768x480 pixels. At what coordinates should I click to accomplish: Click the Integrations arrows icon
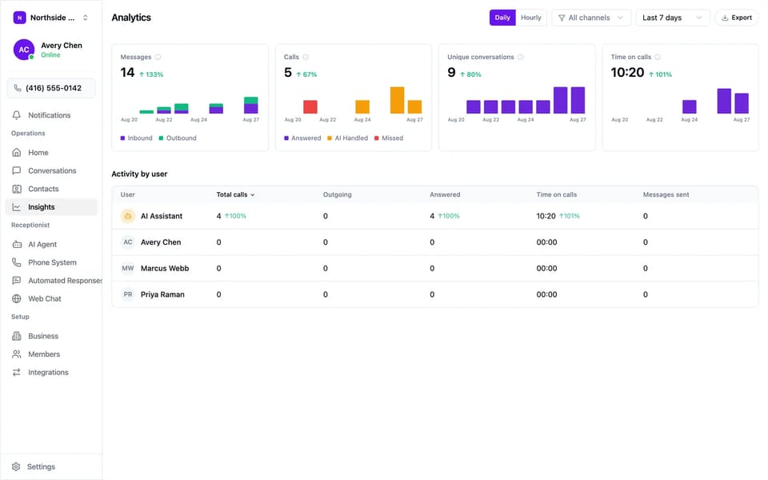(x=17, y=372)
